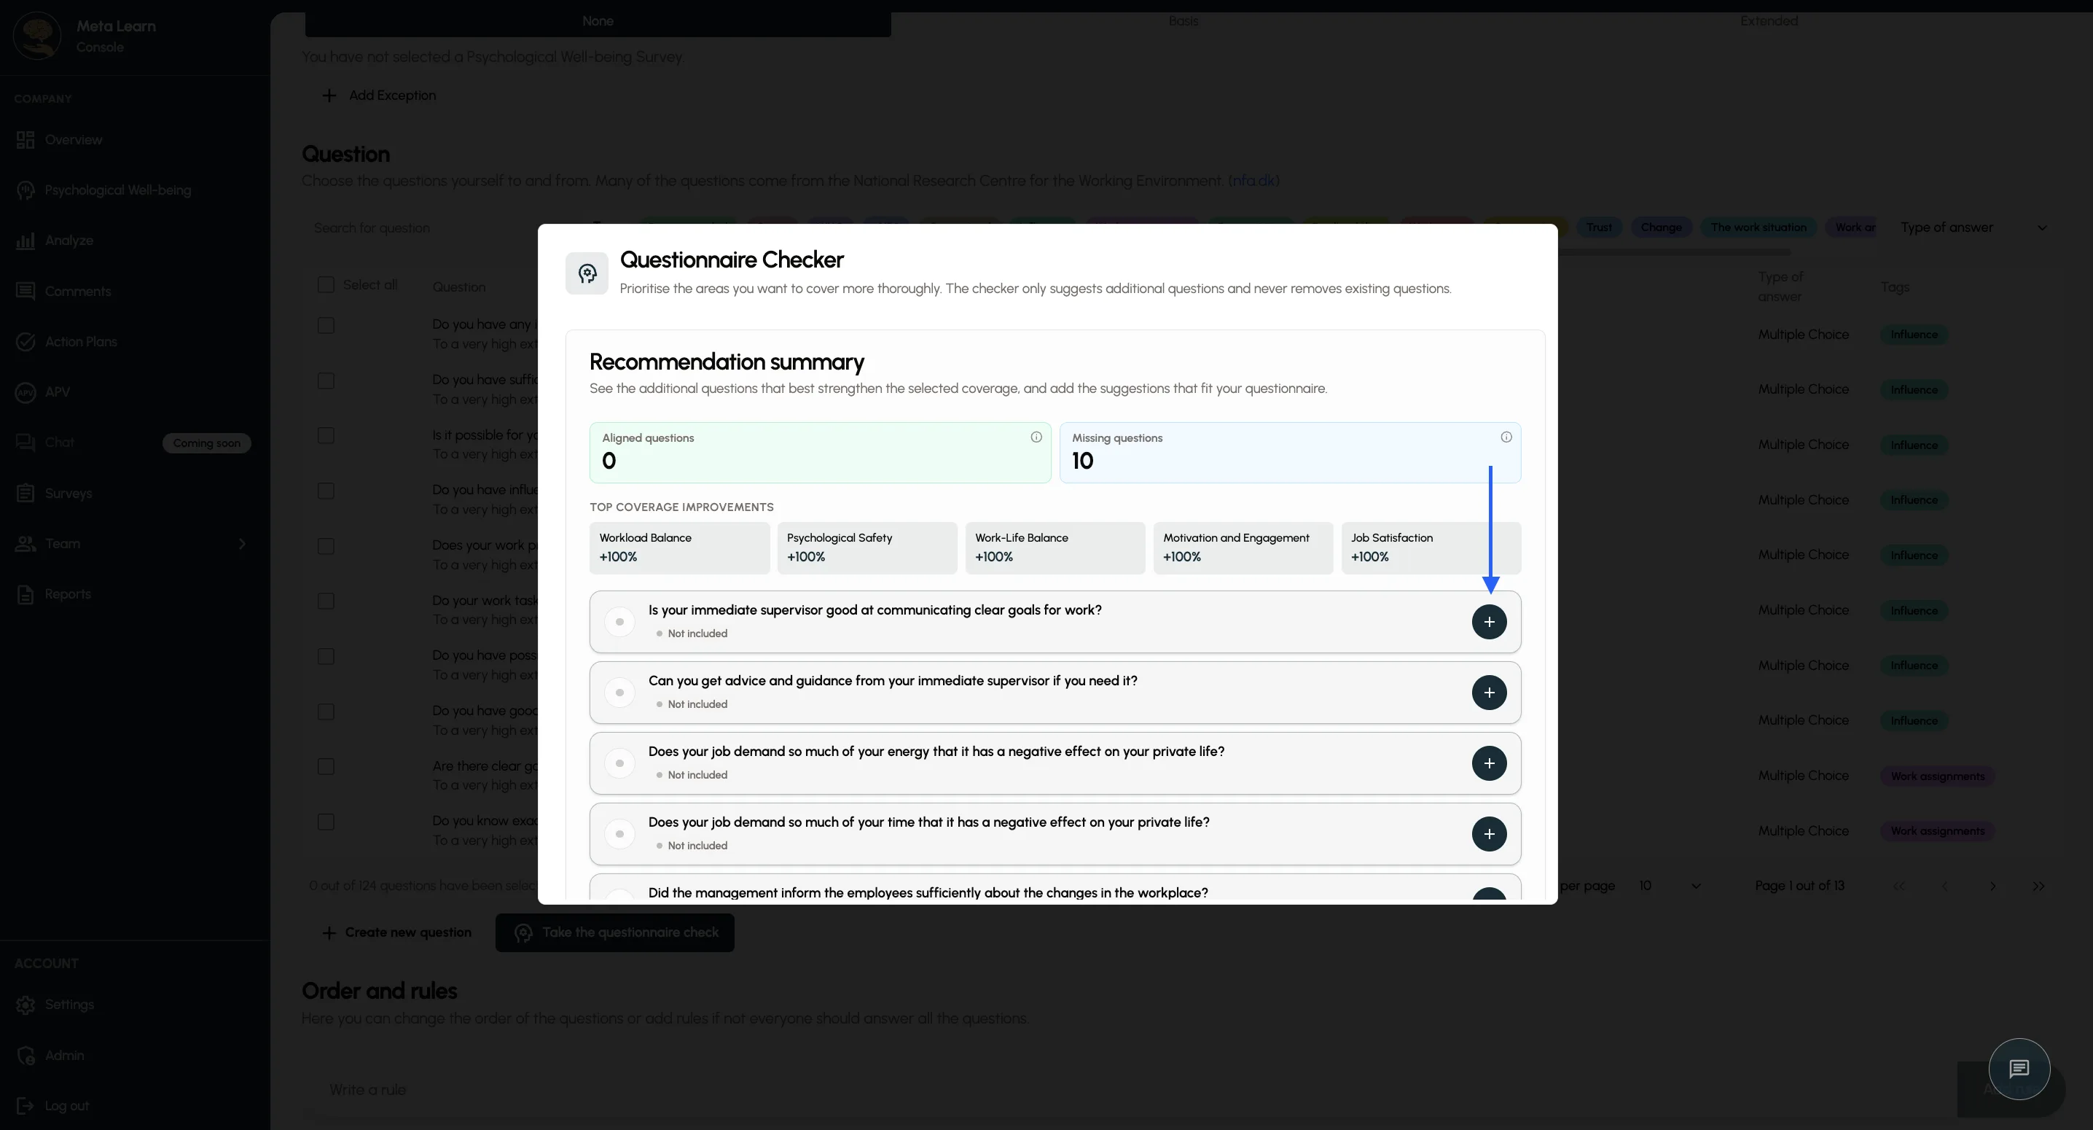The image size is (2093, 1130).
Task: Click the Admin shield icon
Action: (x=26, y=1055)
